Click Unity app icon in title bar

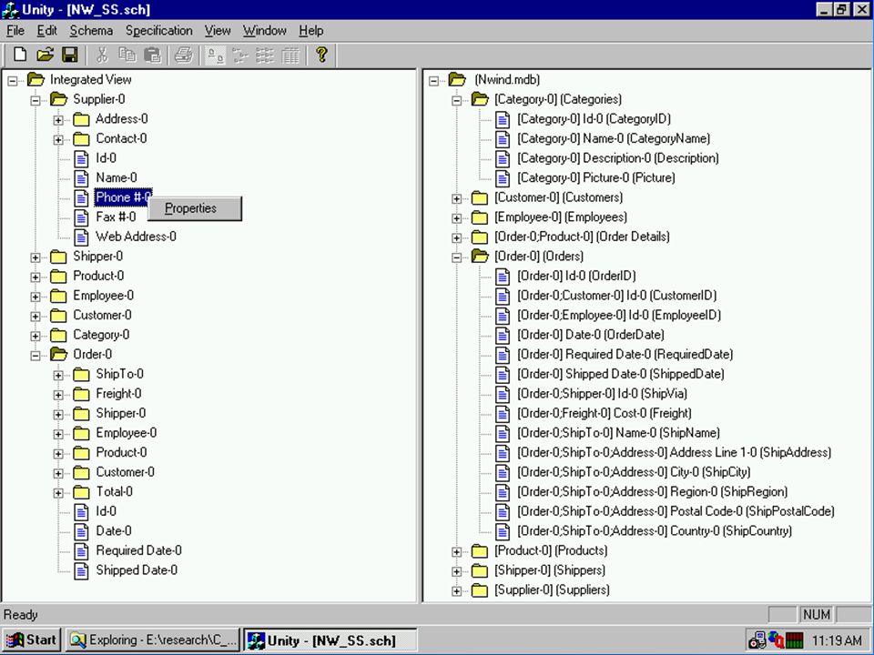(x=10, y=9)
